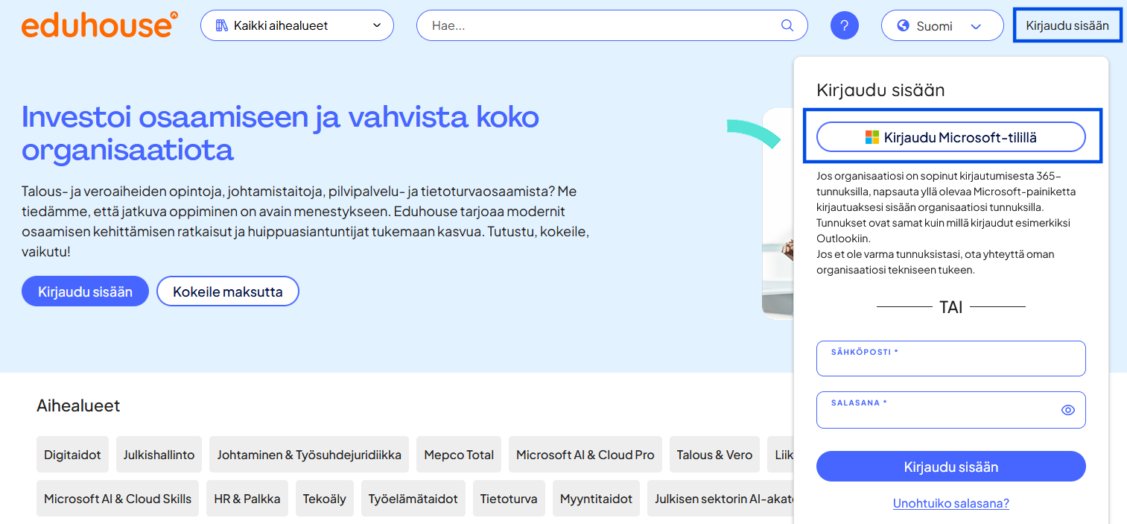Click the Aihealueet heading
This screenshot has width=1127, height=524.
[78, 405]
